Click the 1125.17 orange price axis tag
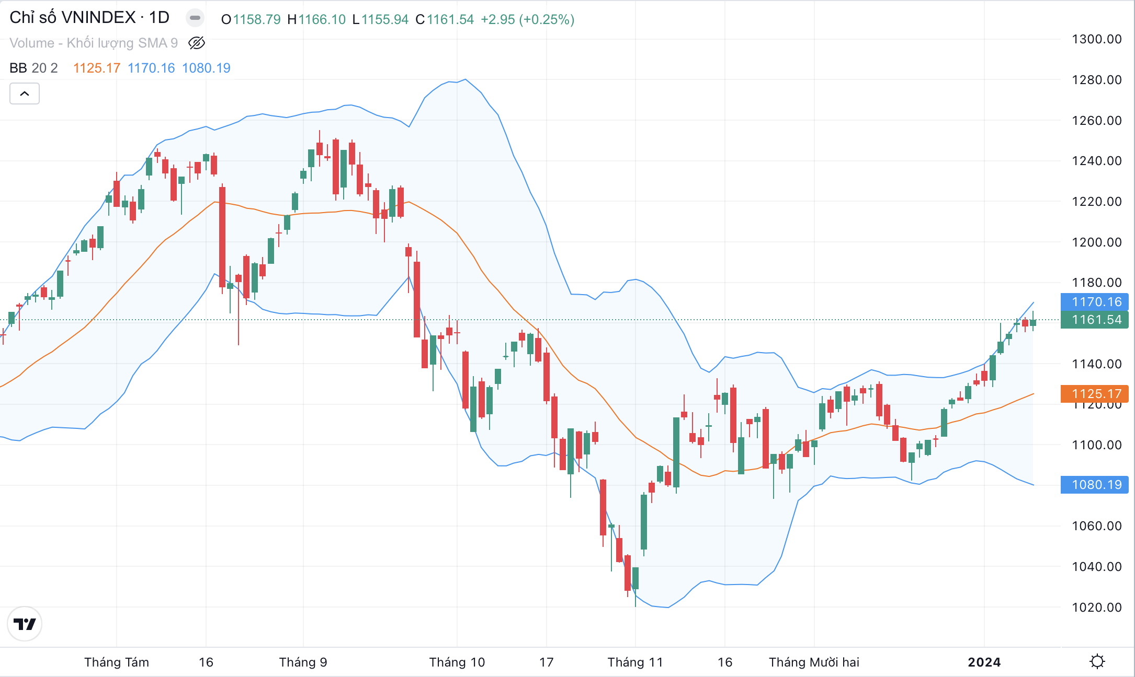The height and width of the screenshot is (677, 1135). (1095, 394)
